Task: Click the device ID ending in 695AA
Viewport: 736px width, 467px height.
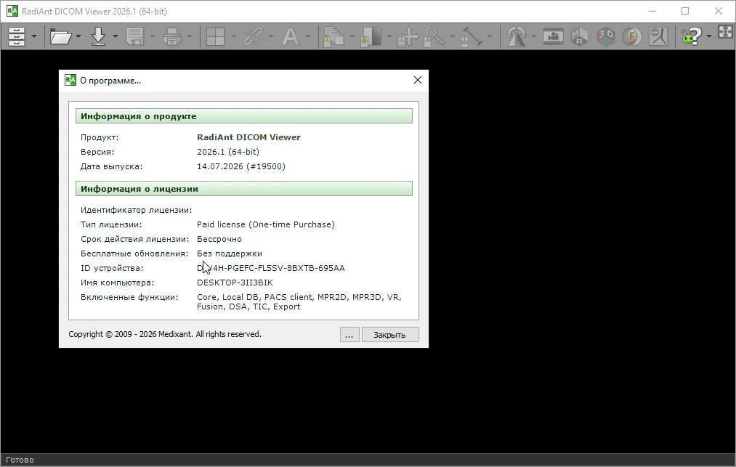Action: [271, 269]
